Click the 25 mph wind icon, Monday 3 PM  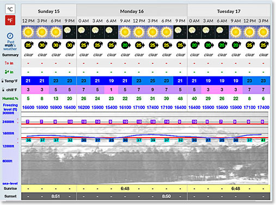(154, 45)
